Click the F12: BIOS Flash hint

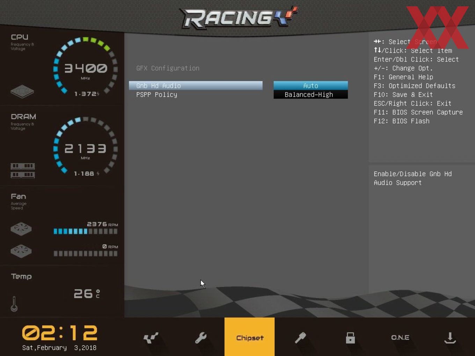[401, 121]
